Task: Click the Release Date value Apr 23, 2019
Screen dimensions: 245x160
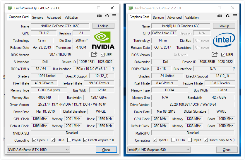Action: pyautogui.click(x=42, y=47)
